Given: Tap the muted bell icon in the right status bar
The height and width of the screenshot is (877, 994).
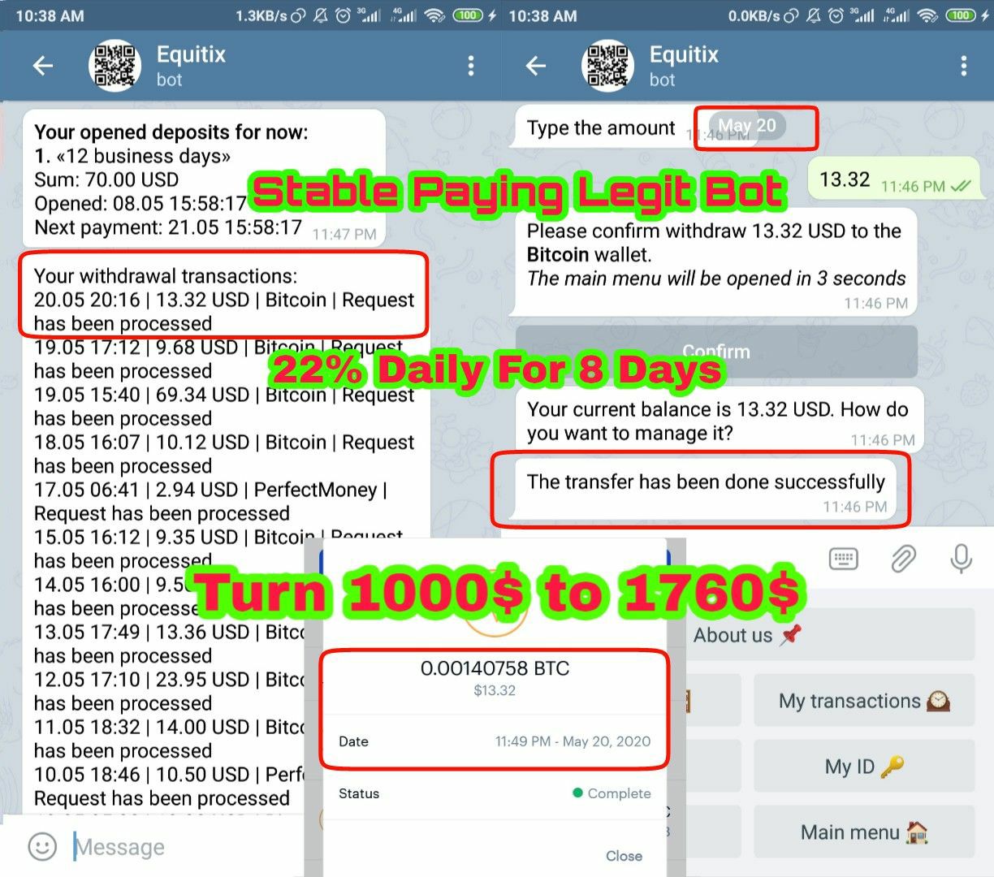Looking at the screenshot, I should [x=813, y=15].
